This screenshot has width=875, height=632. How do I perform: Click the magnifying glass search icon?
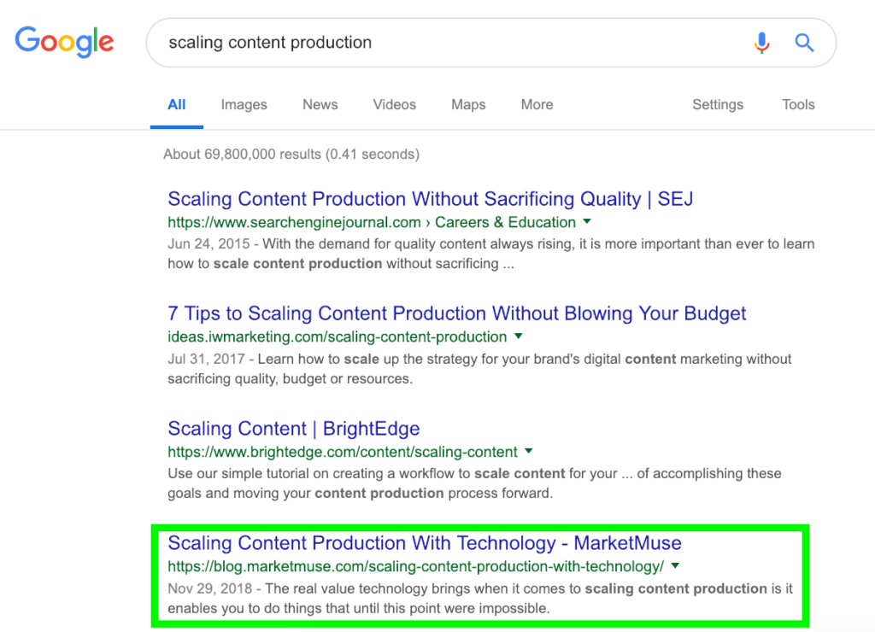pyautogui.click(x=804, y=43)
